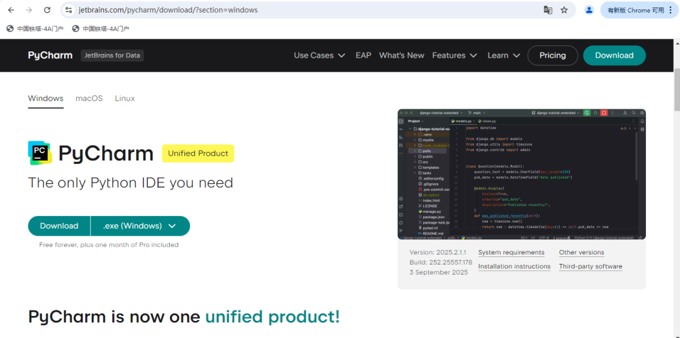The width and height of the screenshot is (680, 338).
Task: Click the Pricing button
Action: click(x=553, y=55)
